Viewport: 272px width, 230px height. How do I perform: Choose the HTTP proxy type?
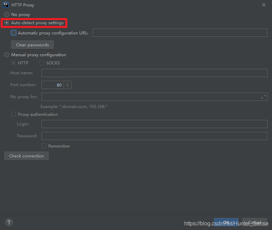(x=13, y=63)
